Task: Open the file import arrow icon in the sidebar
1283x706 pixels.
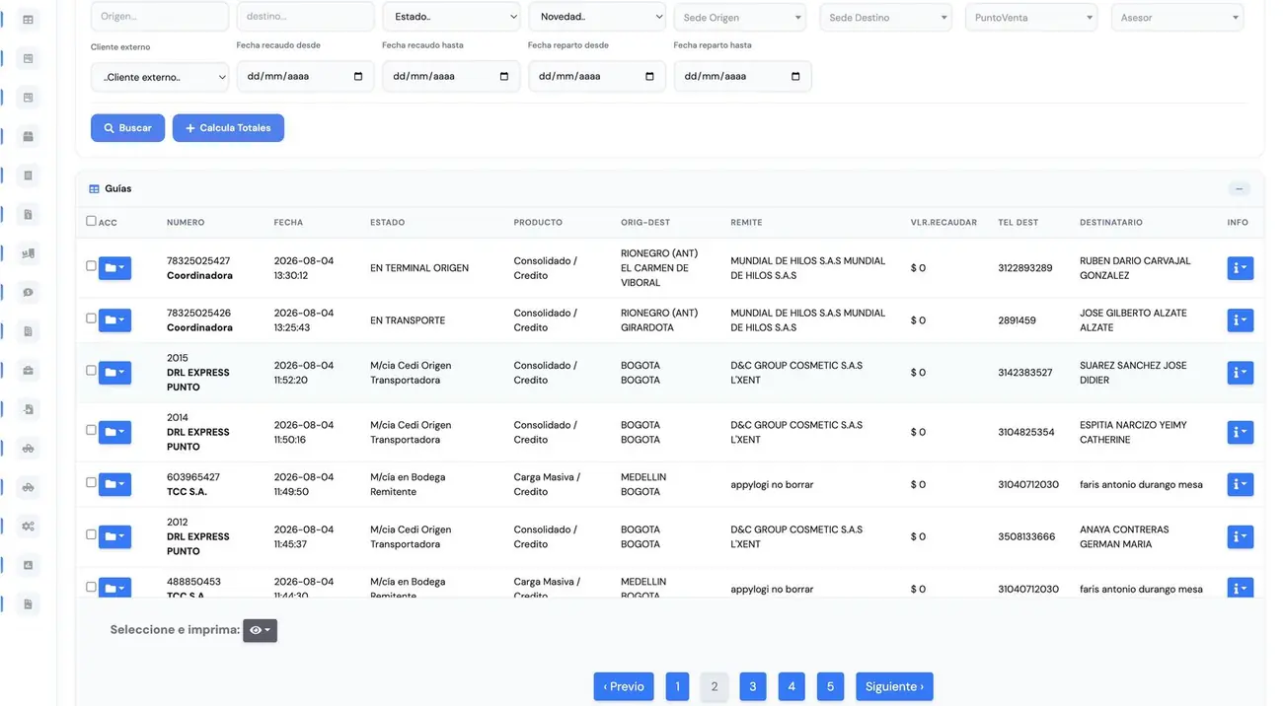Action: pyautogui.click(x=28, y=409)
